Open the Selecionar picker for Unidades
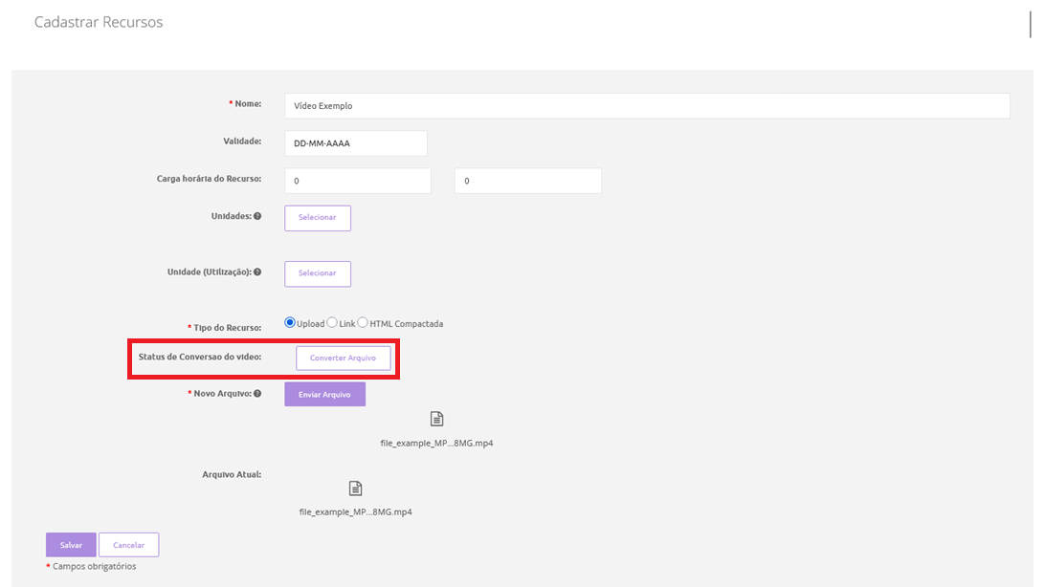Image resolution: width=1045 pixels, height=587 pixels. tap(318, 218)
